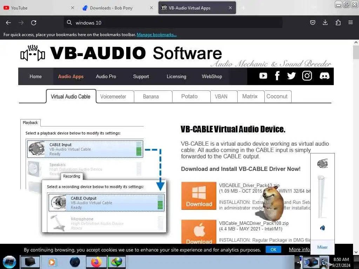Open VB-Audio's Facebook icon
359x269 pixels.
point(277,76)
